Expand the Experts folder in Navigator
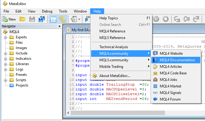 pyautogui.click(x=5, y=37)
